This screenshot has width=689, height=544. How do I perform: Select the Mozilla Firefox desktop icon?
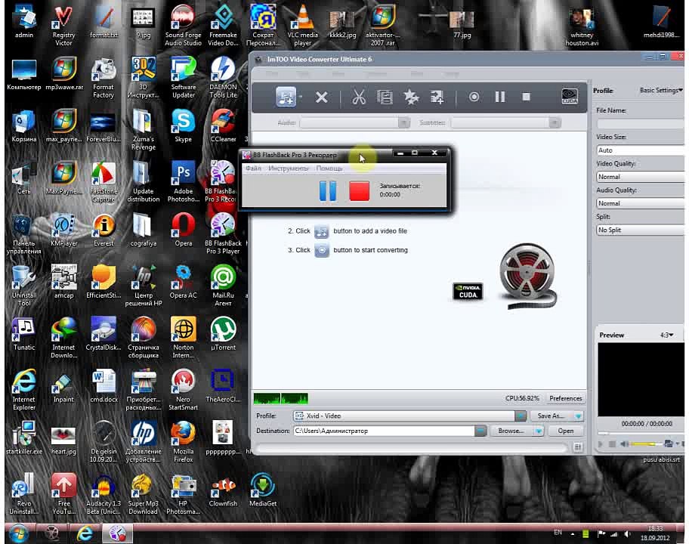(184, 441)
